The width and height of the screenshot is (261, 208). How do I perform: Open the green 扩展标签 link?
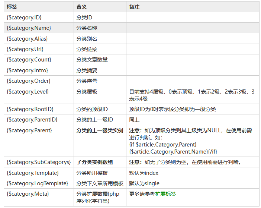click(x=165, y=194)
